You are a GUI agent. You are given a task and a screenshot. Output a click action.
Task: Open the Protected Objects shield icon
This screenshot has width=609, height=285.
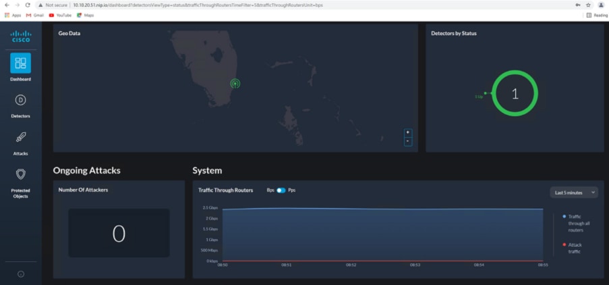21,174
